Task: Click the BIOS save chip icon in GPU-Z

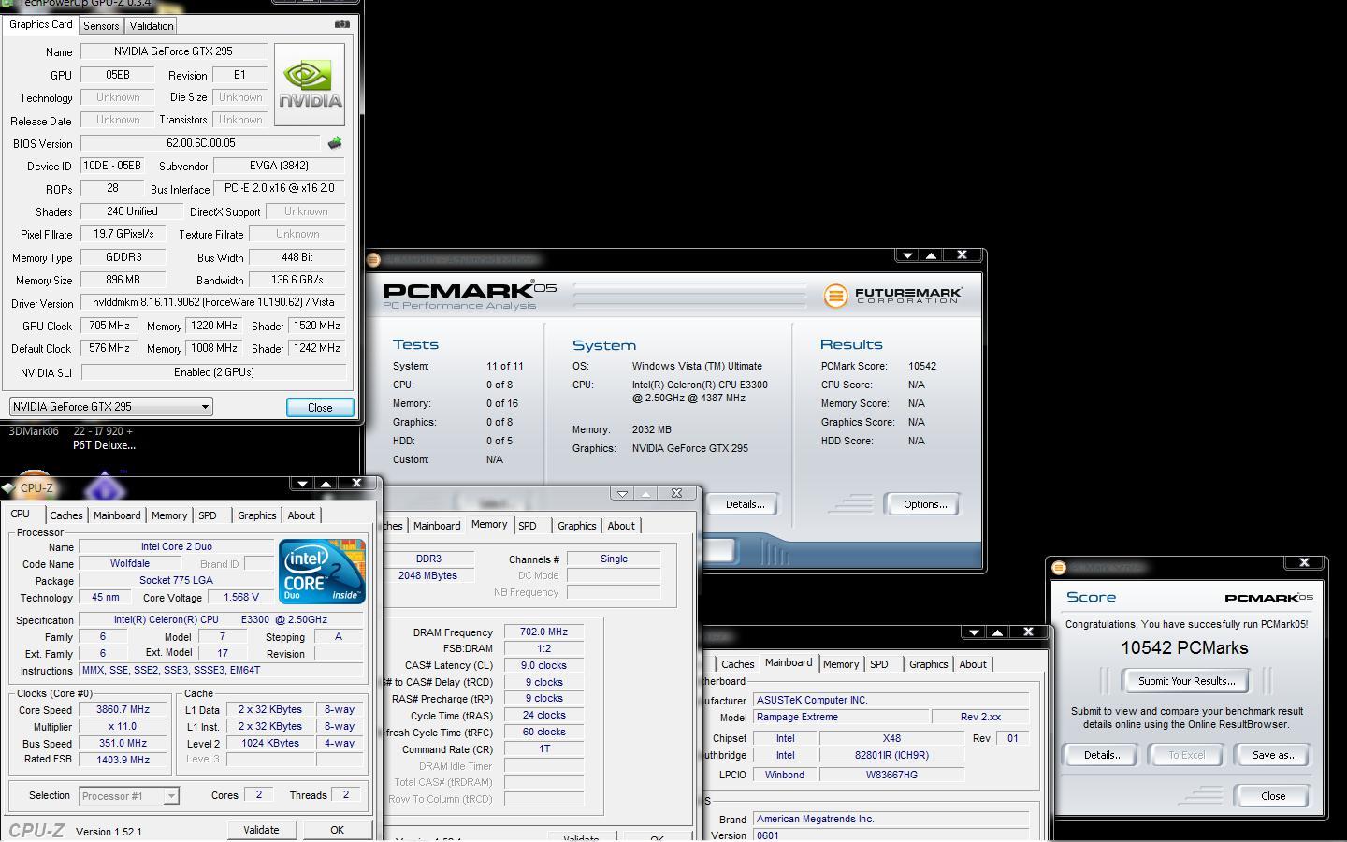Action: 335,143
